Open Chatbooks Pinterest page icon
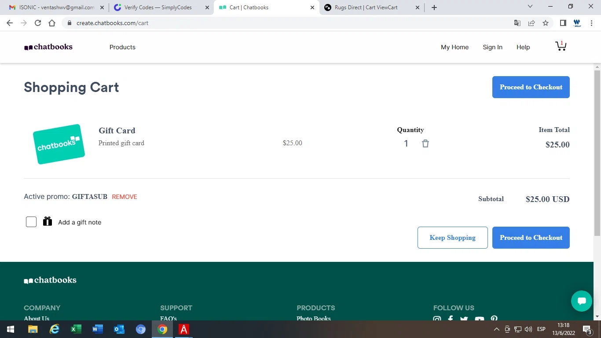The height and width of the screenshot is (338, 601). 494,319
